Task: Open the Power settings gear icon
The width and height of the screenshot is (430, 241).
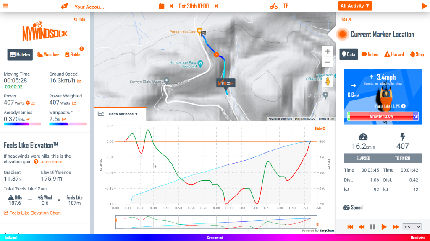Action: point(28,103)
